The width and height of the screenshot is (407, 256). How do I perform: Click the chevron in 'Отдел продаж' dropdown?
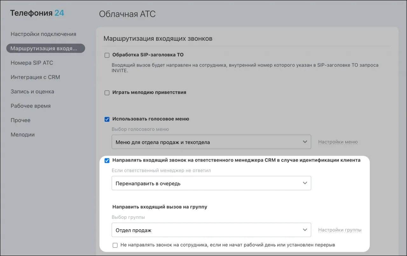pos(305,230)
